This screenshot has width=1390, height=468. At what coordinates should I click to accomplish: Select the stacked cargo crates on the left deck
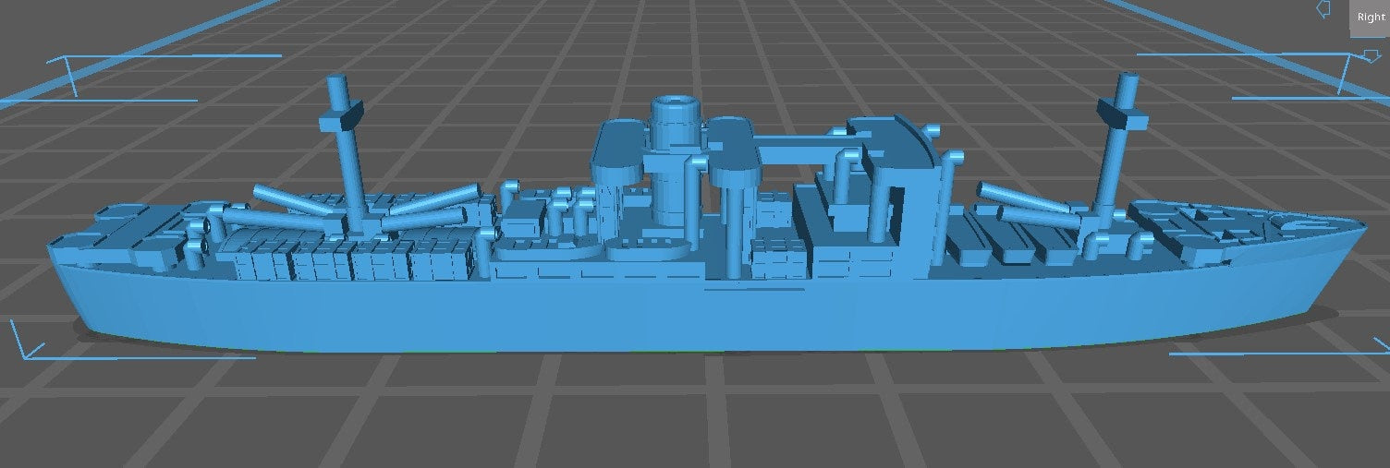[x=351, y=258]
